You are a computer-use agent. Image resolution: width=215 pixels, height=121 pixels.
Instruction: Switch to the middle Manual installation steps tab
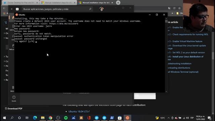coord(58,3)
